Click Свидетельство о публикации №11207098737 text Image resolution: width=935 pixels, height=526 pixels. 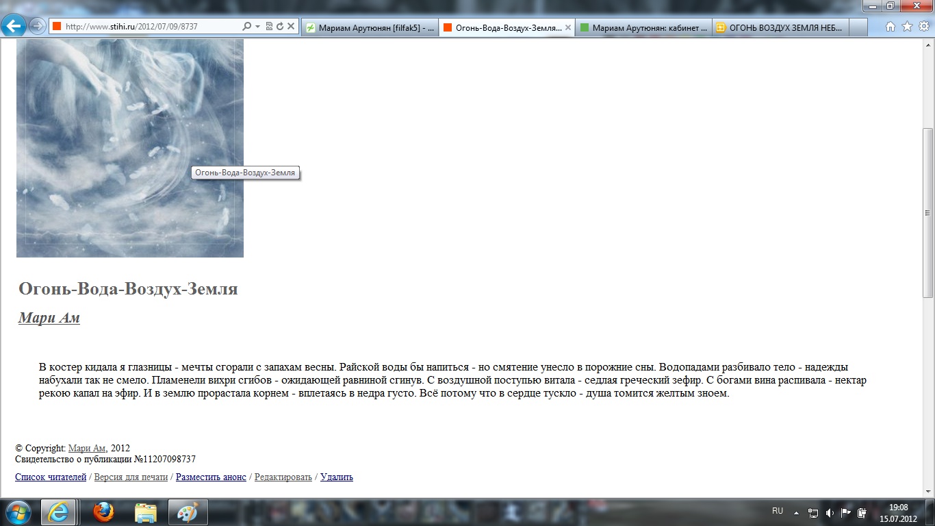[x=105, y=460]
